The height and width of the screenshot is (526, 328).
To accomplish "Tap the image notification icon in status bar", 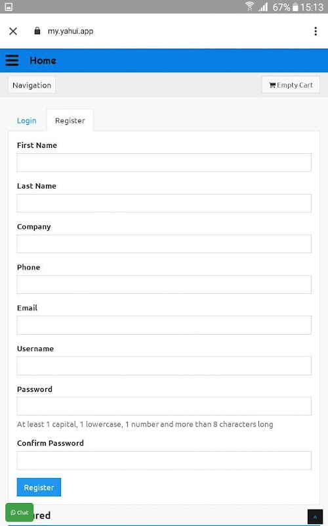I will point(9,7).
